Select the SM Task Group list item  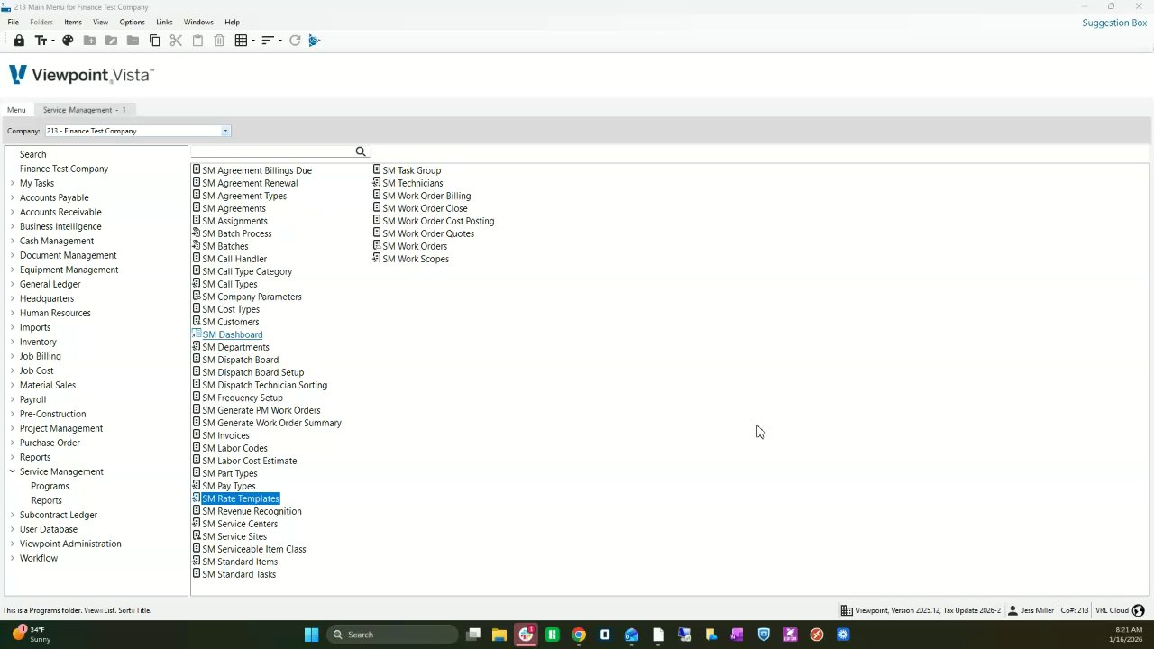click(x=411, y=170)
